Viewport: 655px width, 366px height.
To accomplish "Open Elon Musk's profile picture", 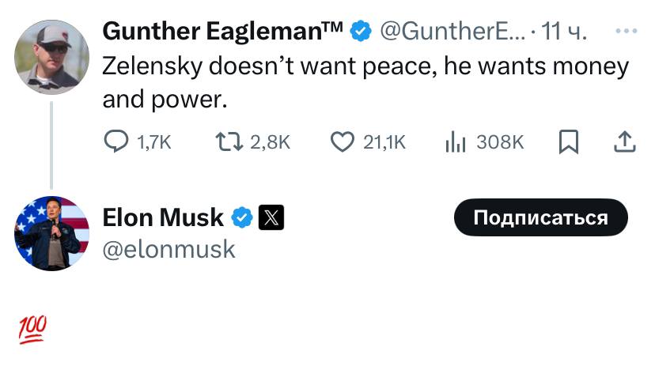I will coord(51,232).
